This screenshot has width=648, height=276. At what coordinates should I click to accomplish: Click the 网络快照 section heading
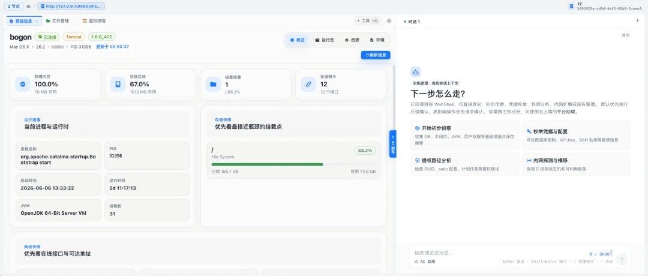[32, 247]
